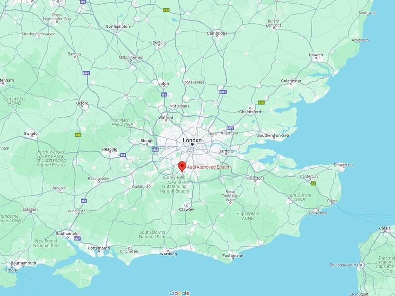Click the red Audi Approved Epsom pin
The image size is (395, 296).
click(x=182, y=167)
